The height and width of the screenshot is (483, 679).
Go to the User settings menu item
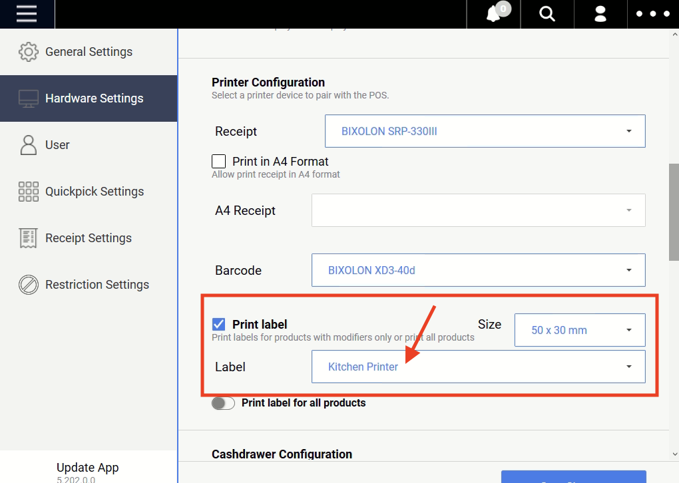pyautogui.click(x=57, y=145)
